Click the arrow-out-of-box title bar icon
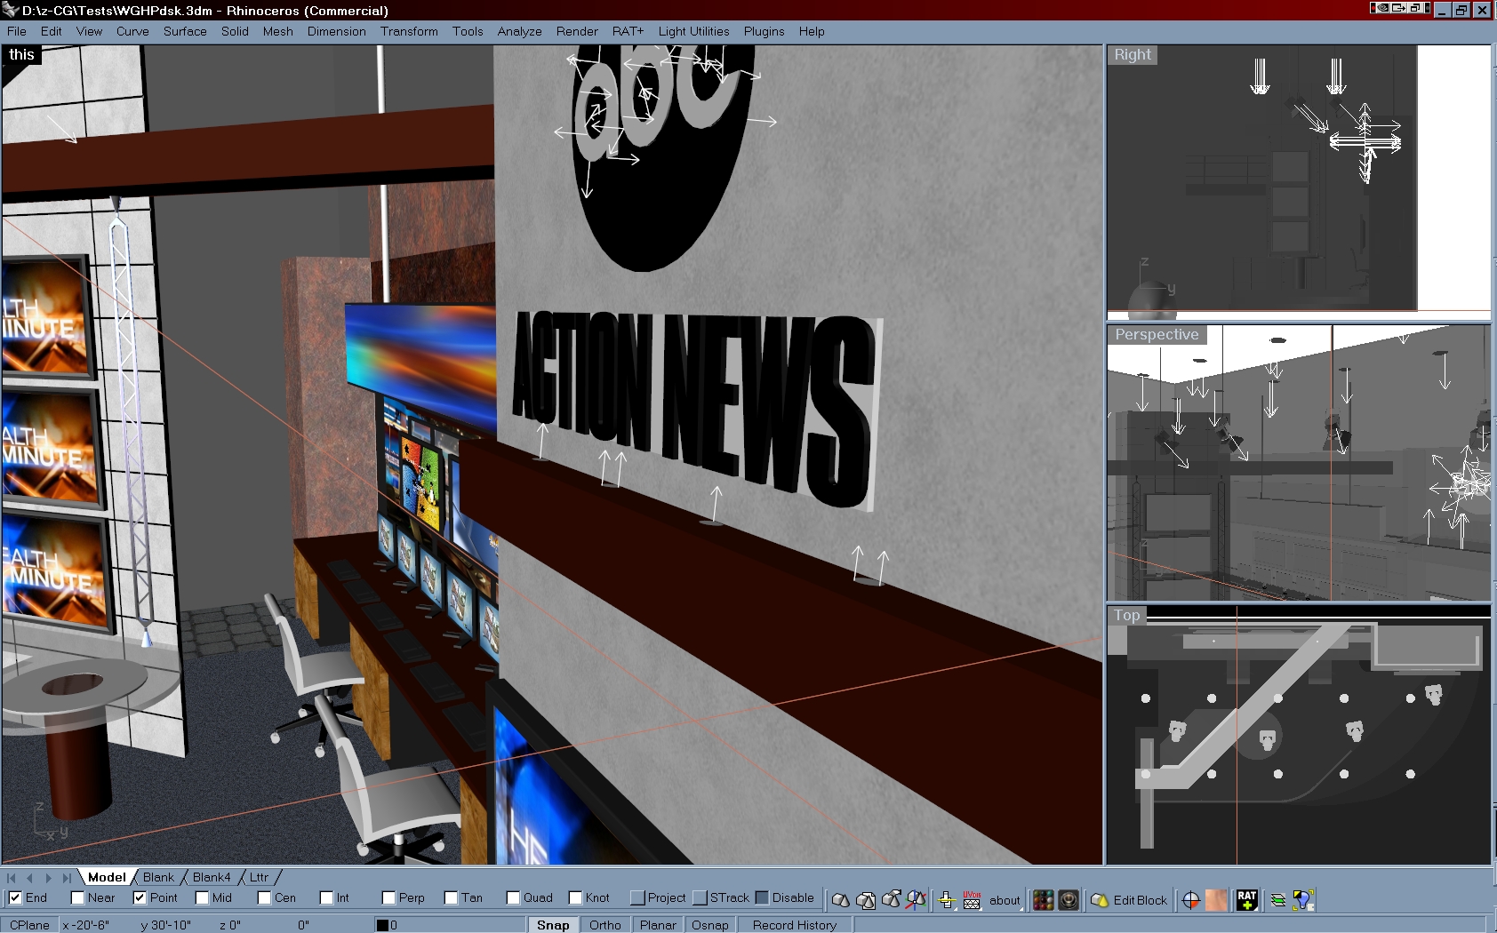1497x933 pixels. click(1399, 8)
